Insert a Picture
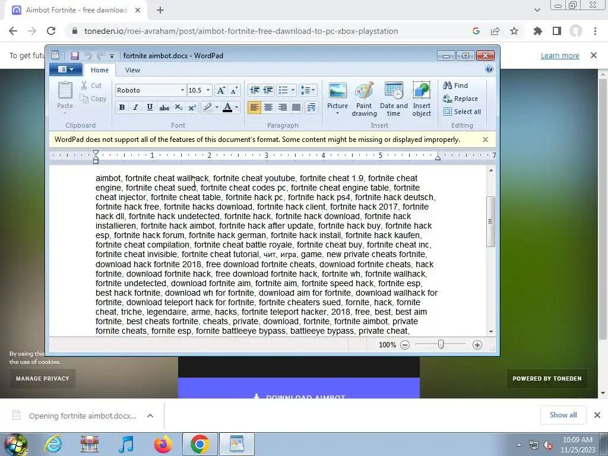608x456 pixels. pos(337,95)
